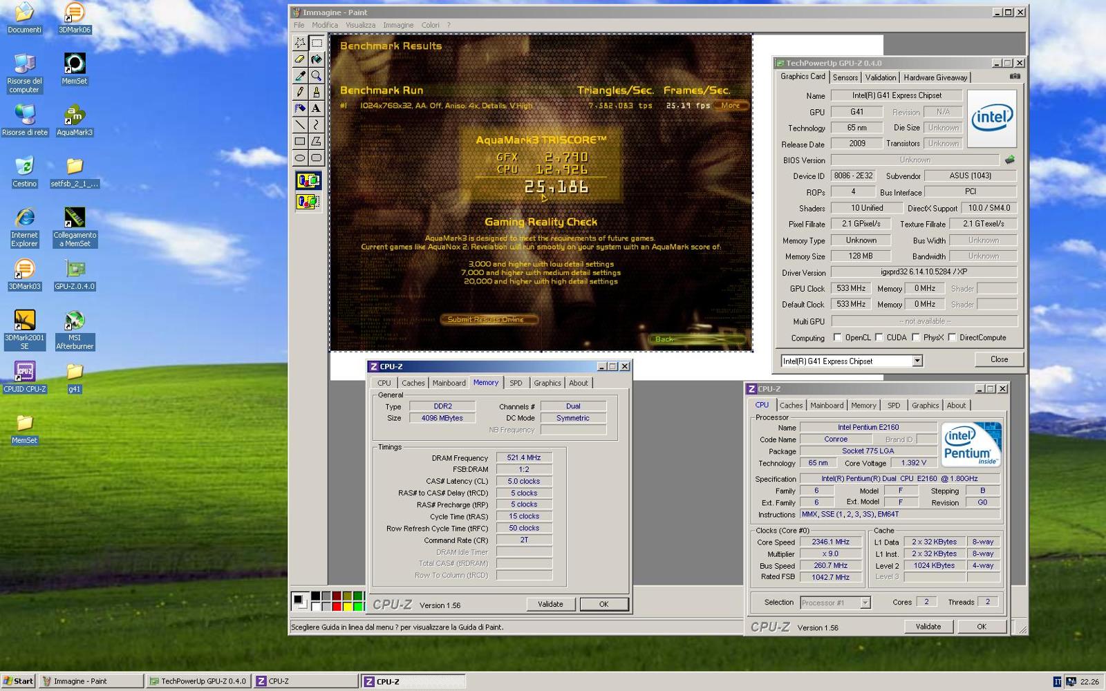1106x691 pixels.
Task: Open the Colori menu in Paint
Action: pos(430,25)
